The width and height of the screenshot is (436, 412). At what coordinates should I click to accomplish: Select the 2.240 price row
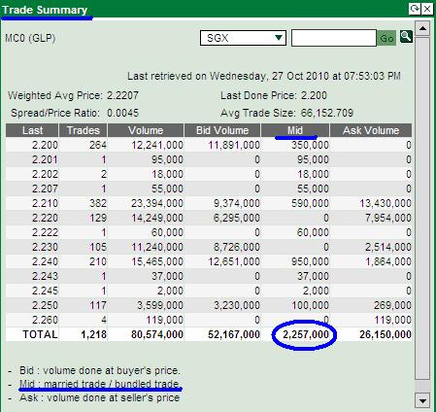[x=209, y=261]
